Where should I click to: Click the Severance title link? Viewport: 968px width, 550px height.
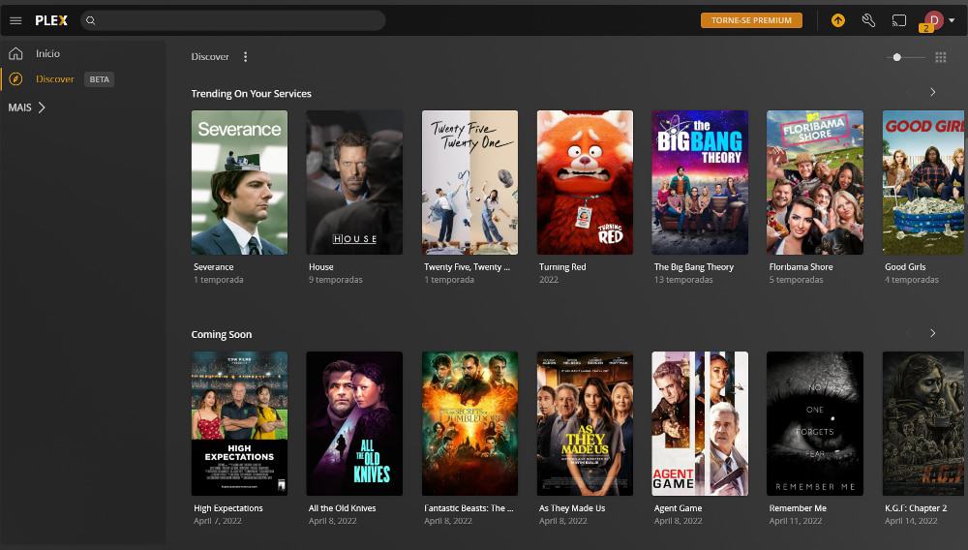coord(214,266)
